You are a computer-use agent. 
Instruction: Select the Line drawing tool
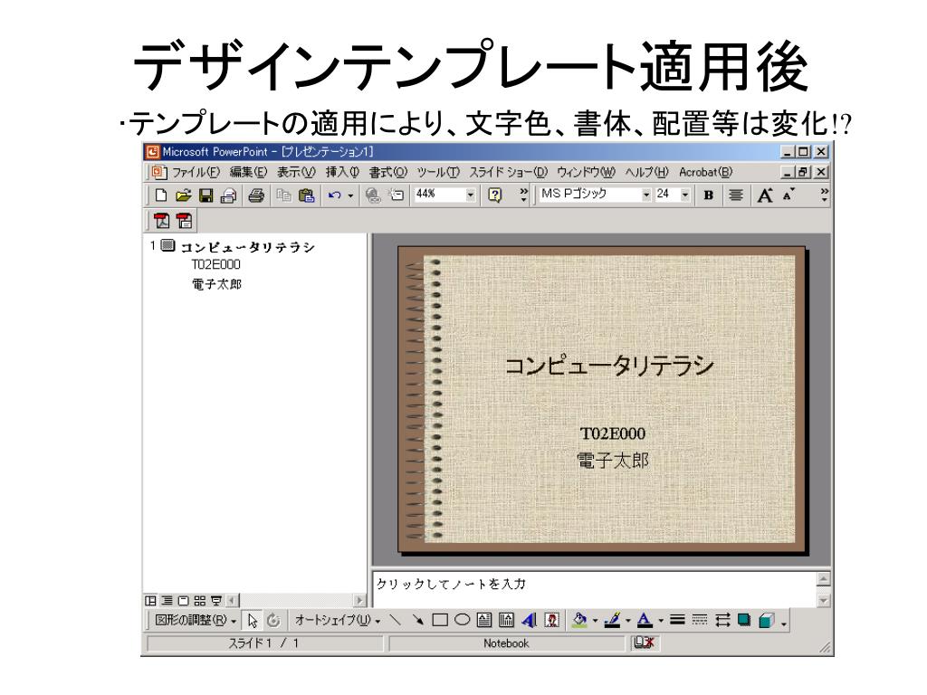(396, 619)
